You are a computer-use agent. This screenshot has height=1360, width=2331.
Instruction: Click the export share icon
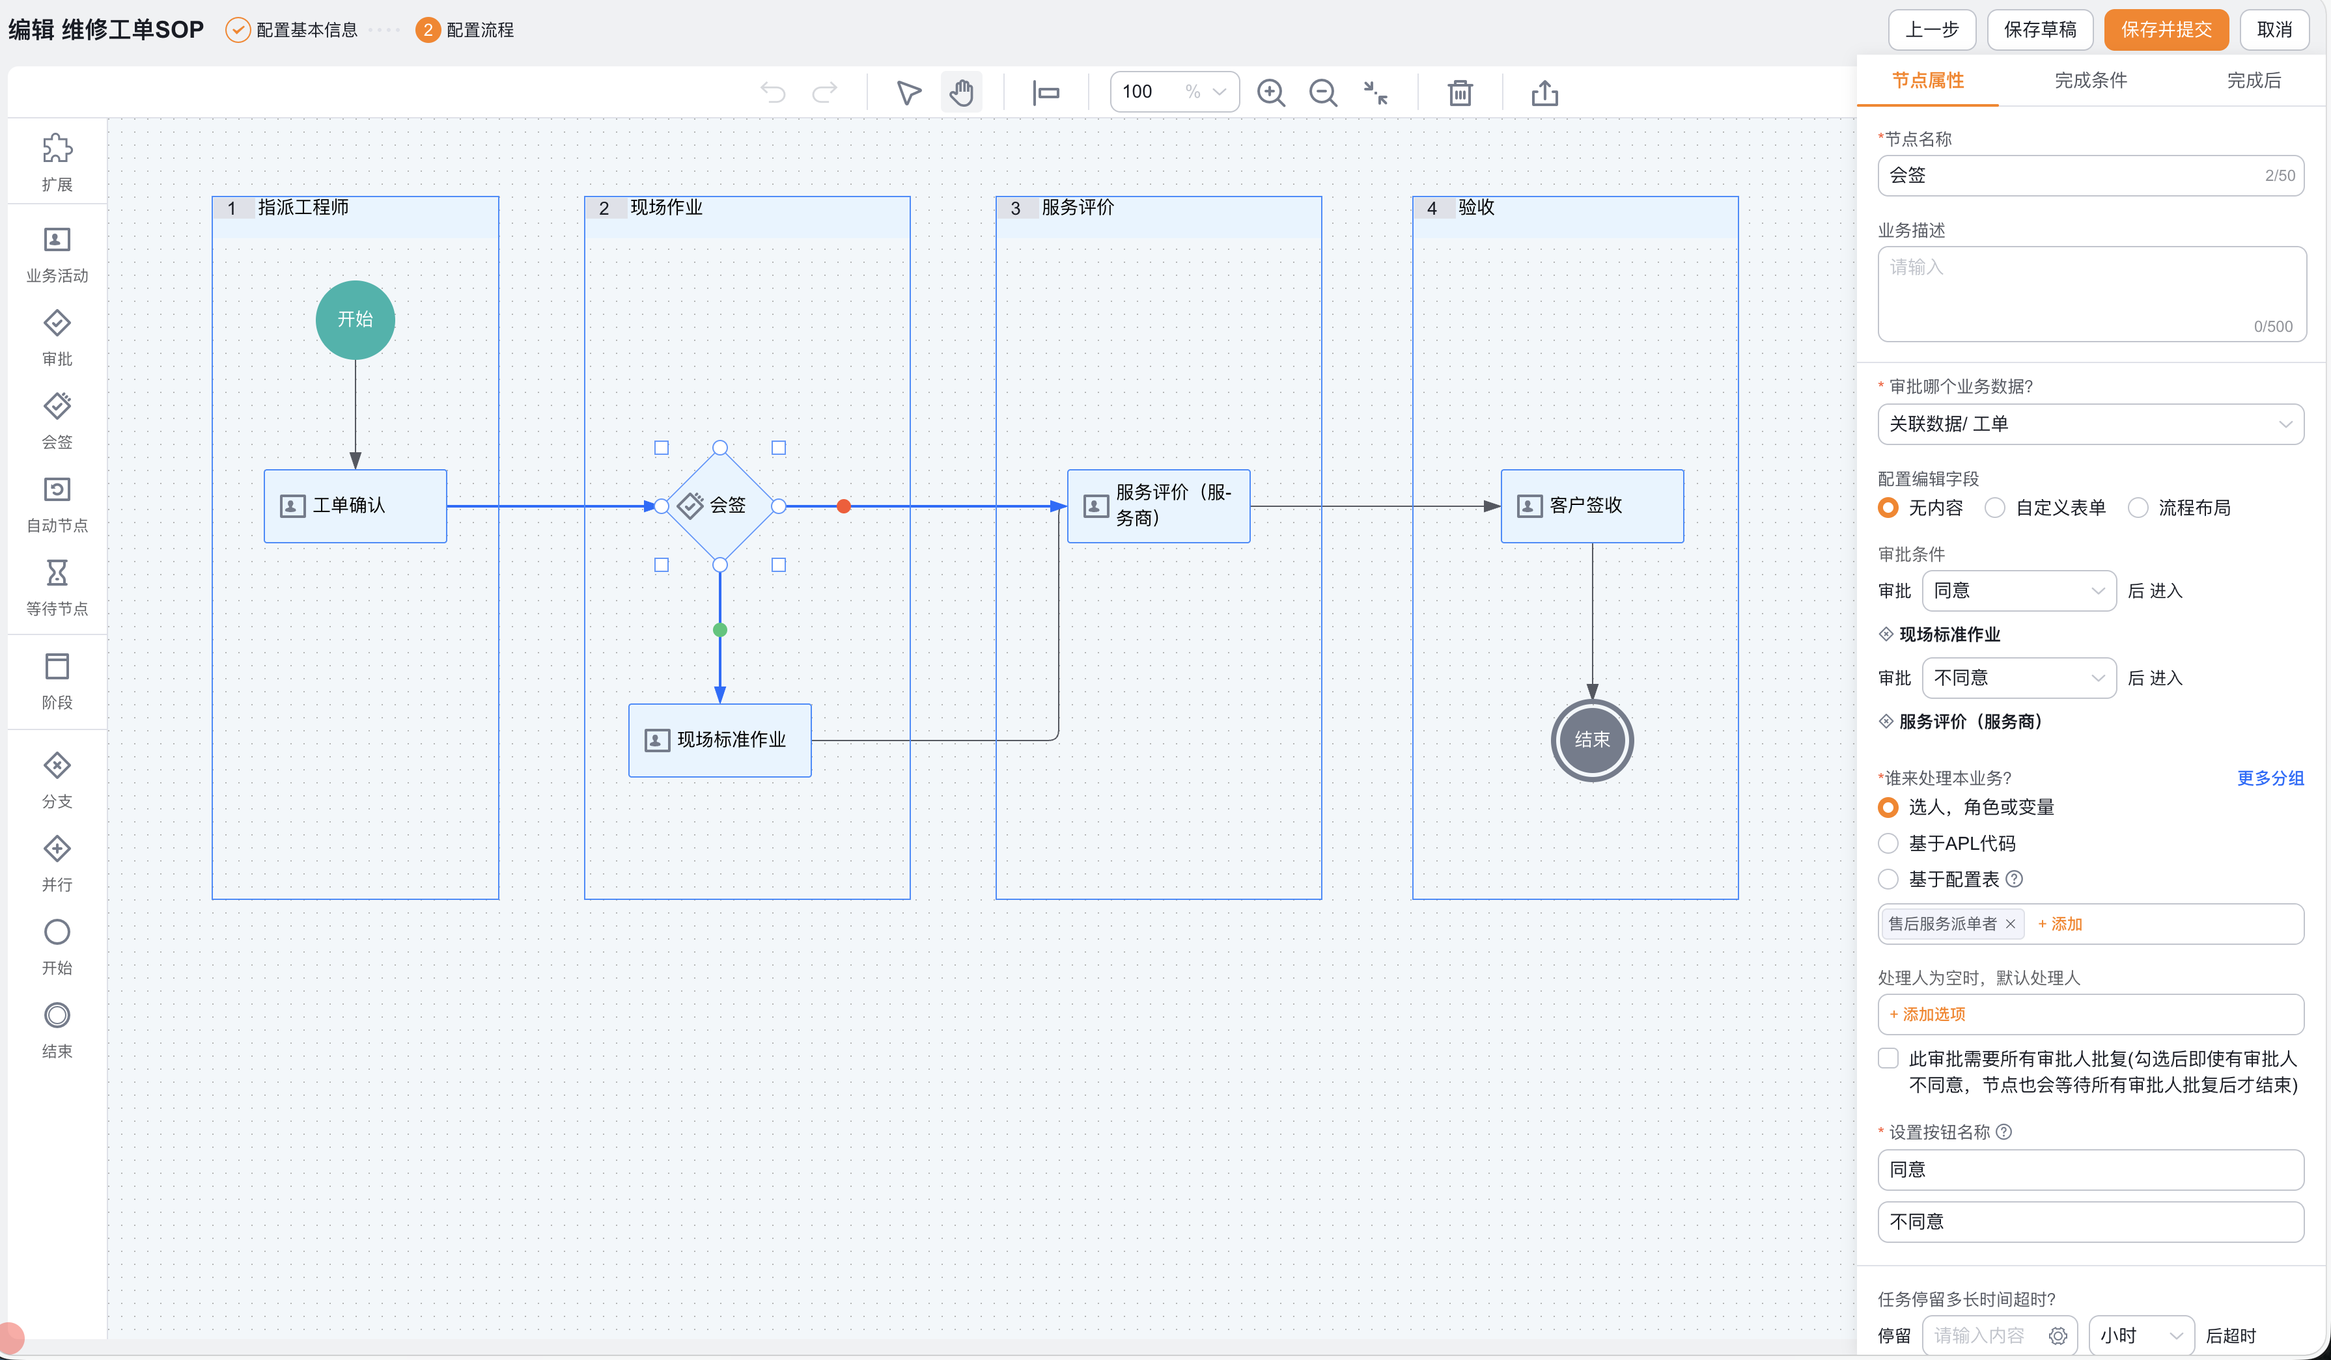[x=1544, y=92]
